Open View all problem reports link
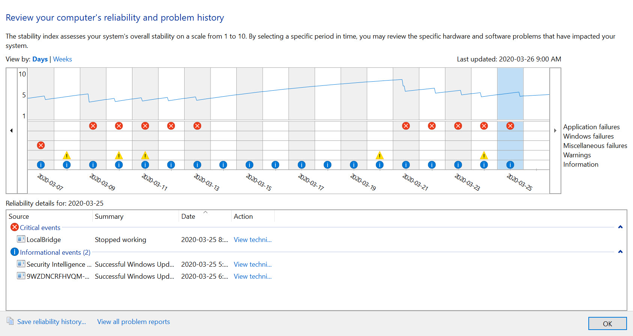 click(x=133, y=322)
